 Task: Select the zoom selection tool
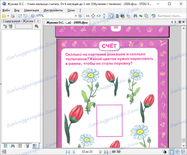pos(128,16)
